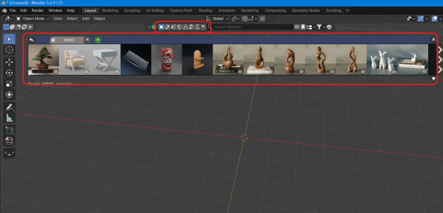Toggle snapping magnet

[x=245, y=19]
